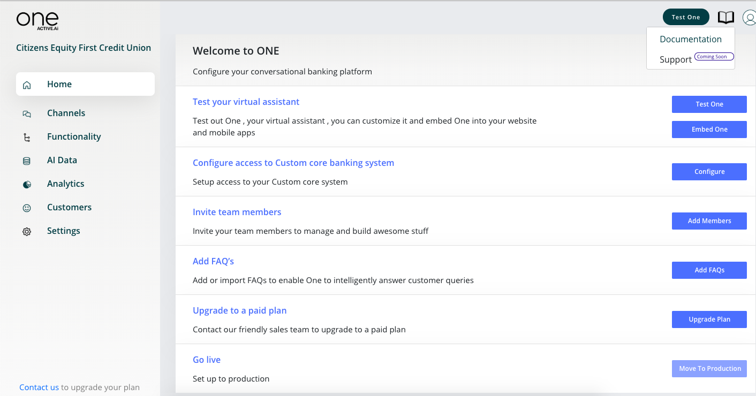Click Upgrade to a paid plan heading

(x=239, y=310)
